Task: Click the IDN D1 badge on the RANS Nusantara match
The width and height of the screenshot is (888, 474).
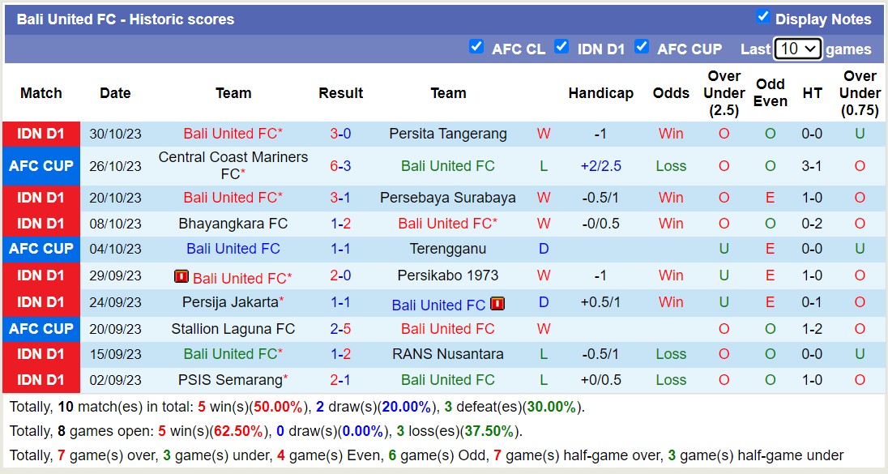Action: coord(41,354)
